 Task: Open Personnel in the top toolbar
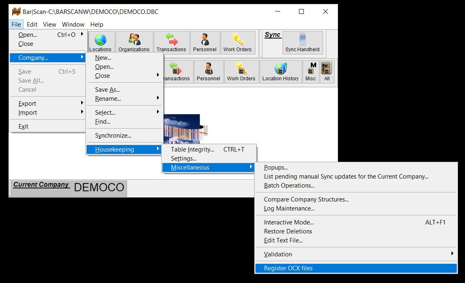(205, 43)
